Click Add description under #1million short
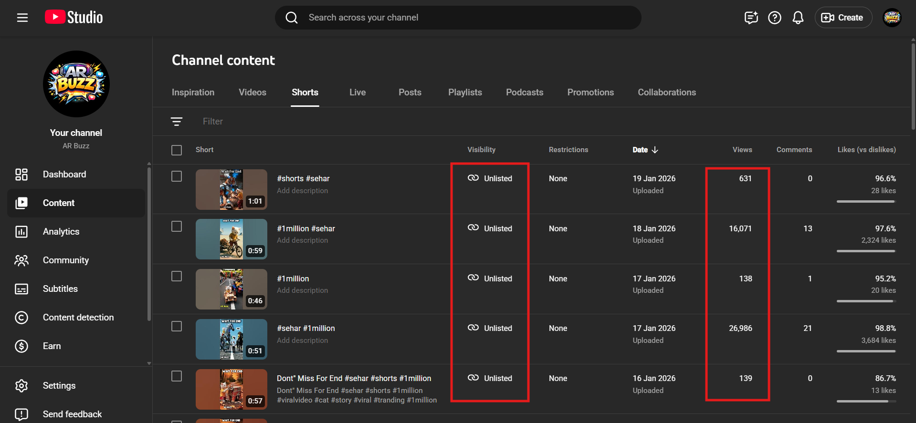 point(302,290)
